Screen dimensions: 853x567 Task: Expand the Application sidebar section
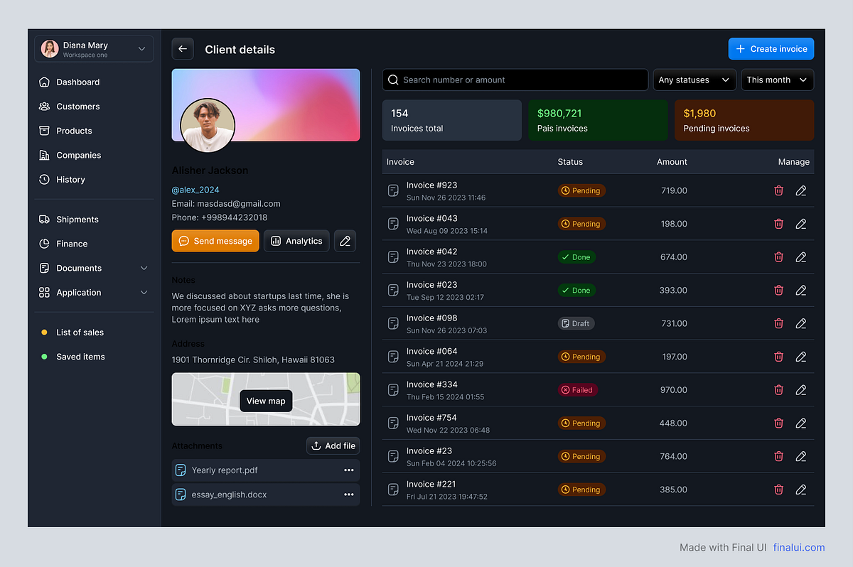[x=144, y=292]
